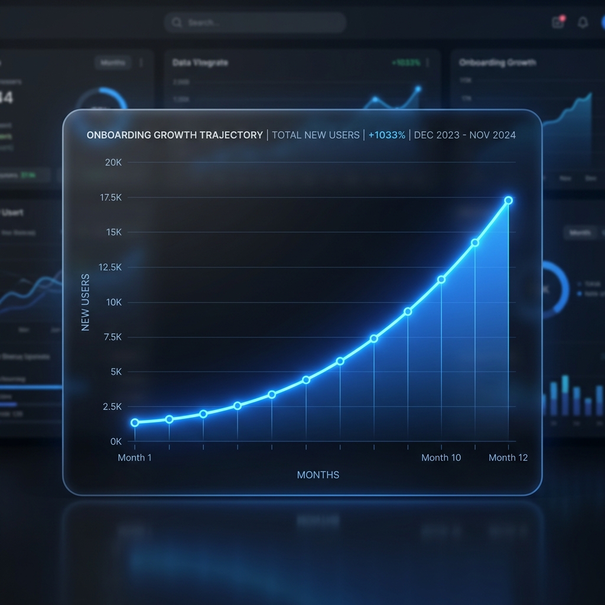
Task: Click the progress ring in top-left card
Action: click(100, 100)
